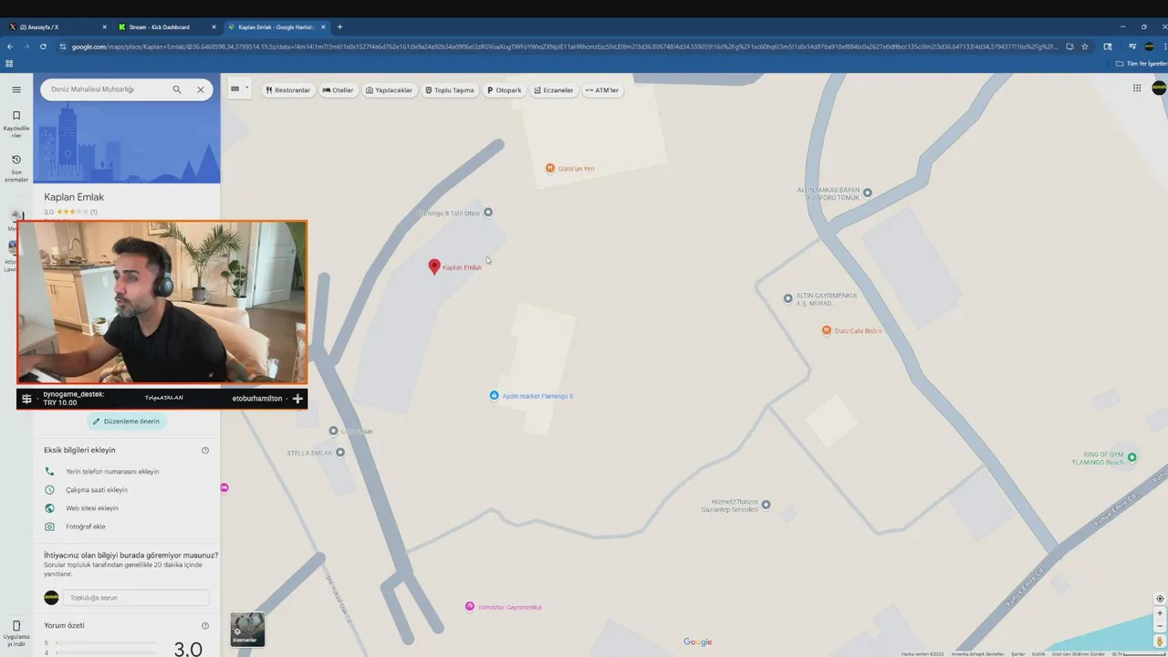Clear the search box with X

(x=201, y=89)
